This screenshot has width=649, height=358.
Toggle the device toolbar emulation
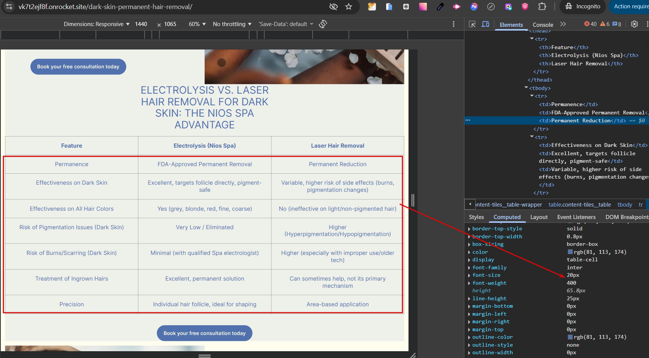pyautogui.click(x=486, y=24)
